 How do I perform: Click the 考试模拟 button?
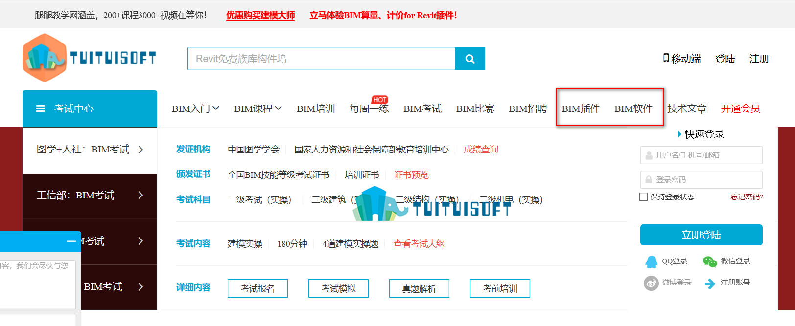click(x=338, y=288)
